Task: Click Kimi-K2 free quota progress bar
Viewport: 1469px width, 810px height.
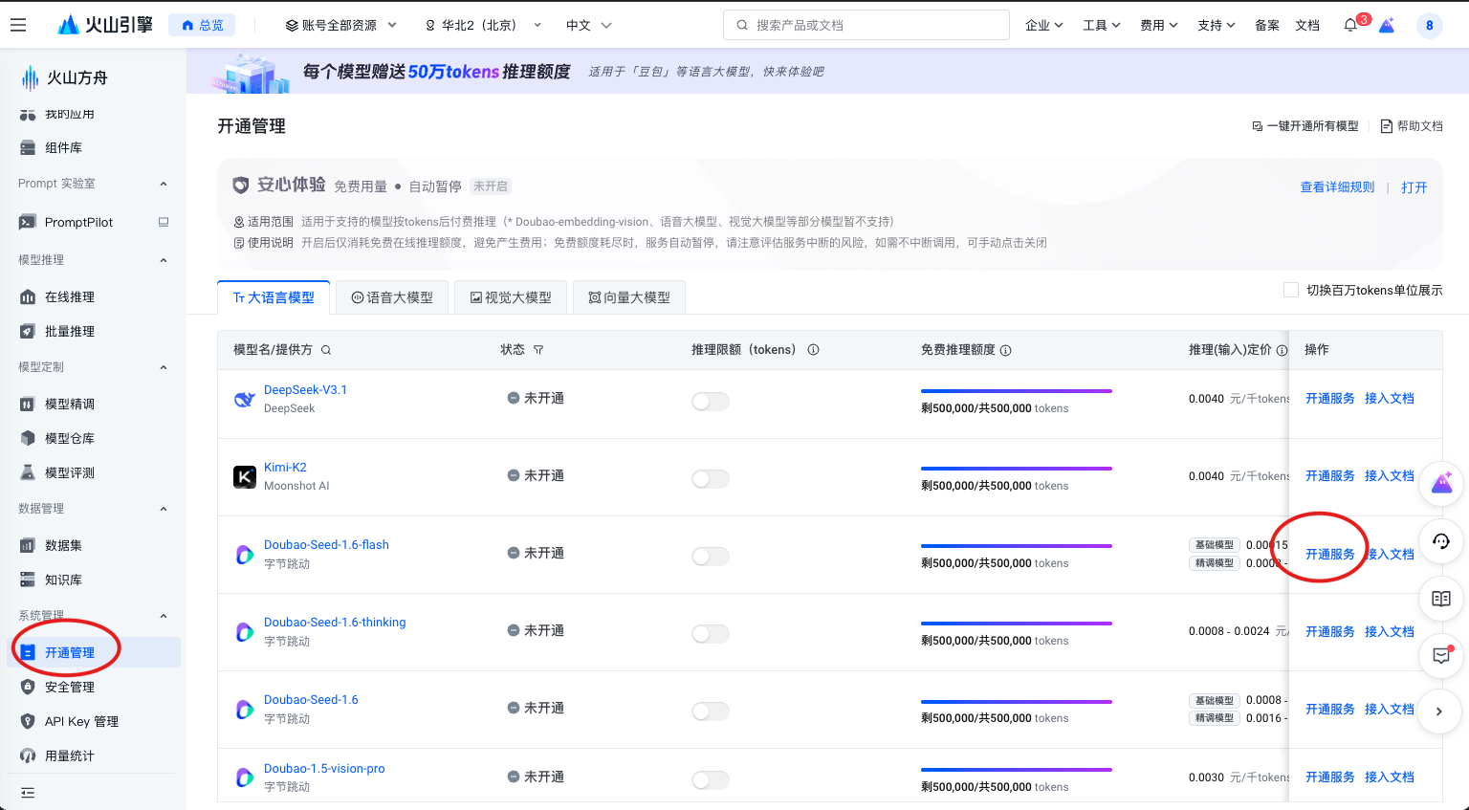Action: click(x=1017, y=469)
